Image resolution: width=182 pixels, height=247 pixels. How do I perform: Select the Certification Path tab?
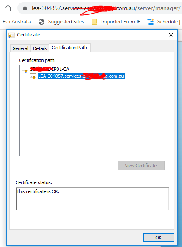click(69, 48)
